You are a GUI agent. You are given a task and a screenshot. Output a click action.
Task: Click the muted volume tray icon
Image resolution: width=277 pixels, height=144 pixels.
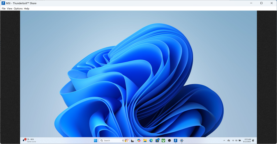tap(236, 141)
